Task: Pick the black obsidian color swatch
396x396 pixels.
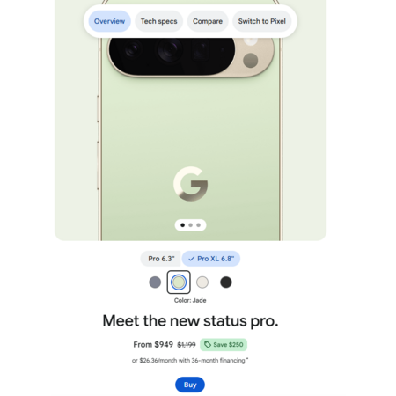Action: tap(226, 282)
